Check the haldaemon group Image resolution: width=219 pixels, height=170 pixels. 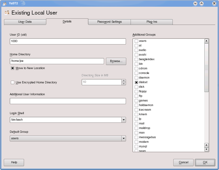pyautogui.click(x=136, y=105)
